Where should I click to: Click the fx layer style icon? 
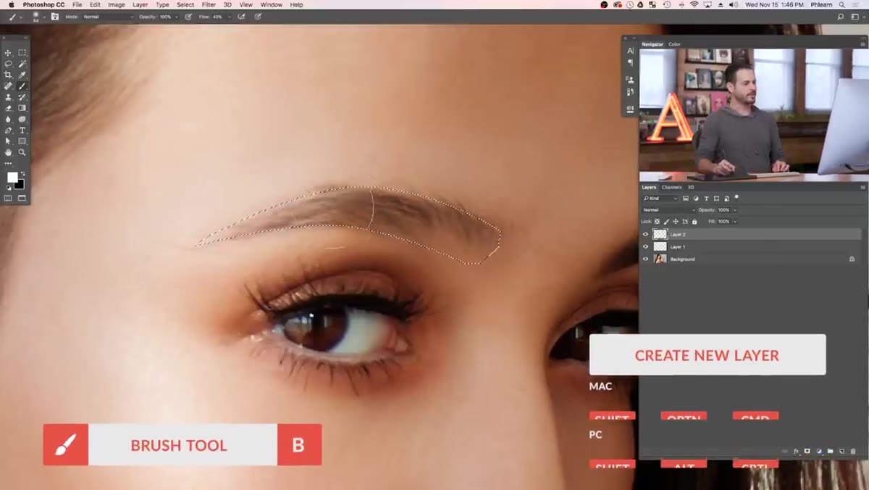click(796, 451)
